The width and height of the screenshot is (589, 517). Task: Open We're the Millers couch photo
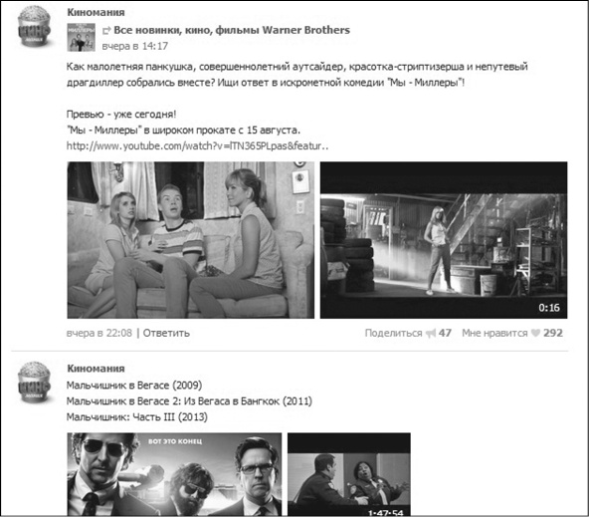pyautogui.click(x=191, y=240)
